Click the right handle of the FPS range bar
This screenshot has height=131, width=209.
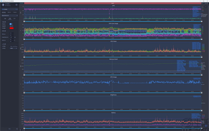click(201, 21)
